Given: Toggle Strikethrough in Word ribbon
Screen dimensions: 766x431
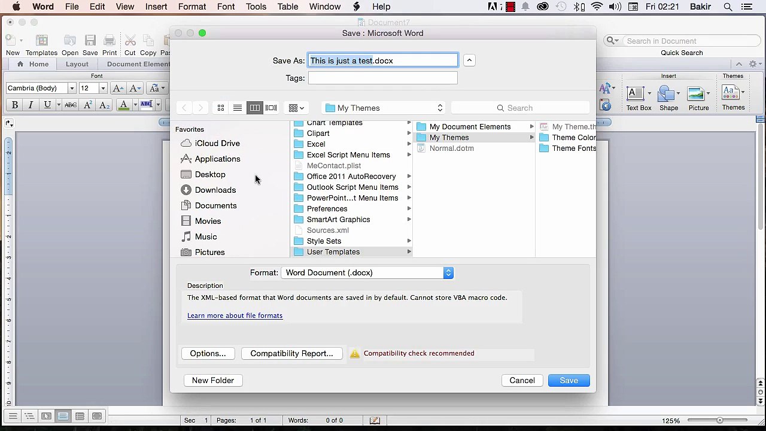Looking at the screenshot, I should coord(71,105).
